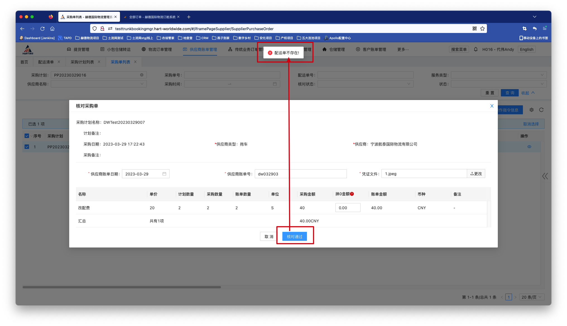The width and height of the screenshot is (567, 326).
Task: Uncheck the row 1 checkbox
Action: (x=27, y=147)
